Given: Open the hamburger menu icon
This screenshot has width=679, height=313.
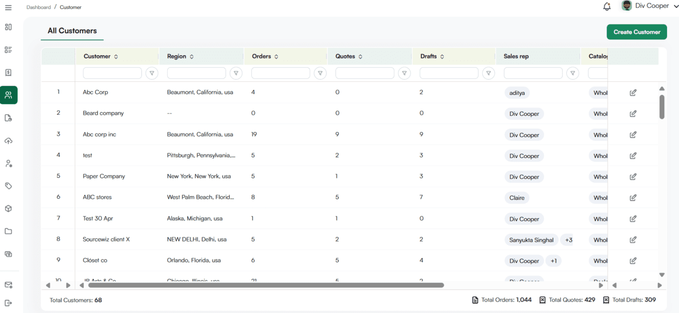Looking at the screenshot, I should point(8,7).
